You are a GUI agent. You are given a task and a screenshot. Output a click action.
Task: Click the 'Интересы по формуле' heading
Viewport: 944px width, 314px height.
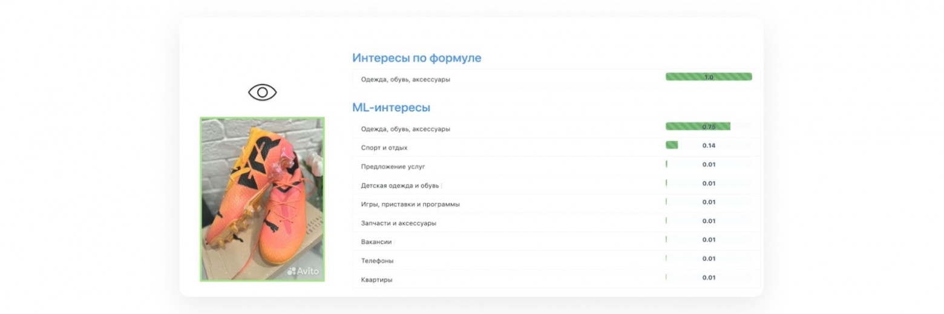click(417, 58)
